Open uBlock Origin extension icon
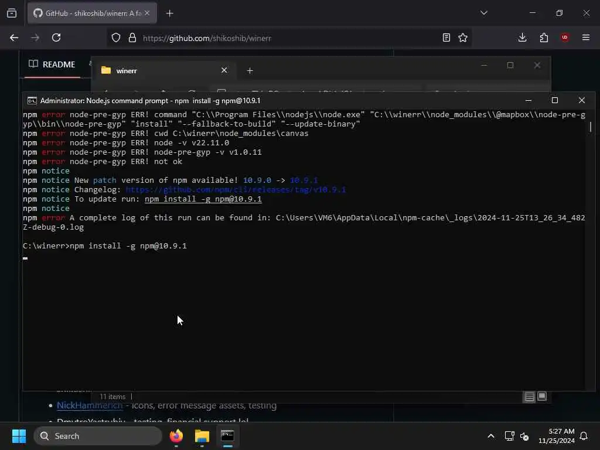 pos(565,37)
